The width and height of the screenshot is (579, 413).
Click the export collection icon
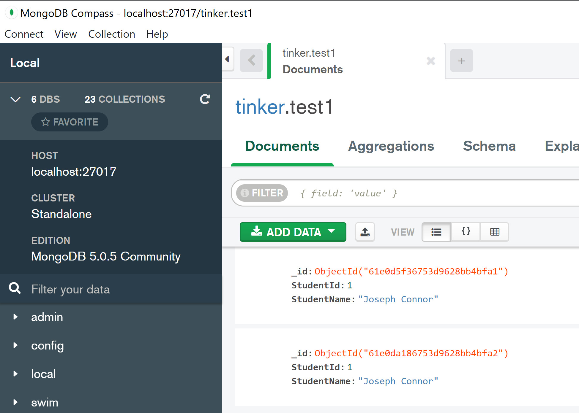pyautogui.click(x=365, y=232)
